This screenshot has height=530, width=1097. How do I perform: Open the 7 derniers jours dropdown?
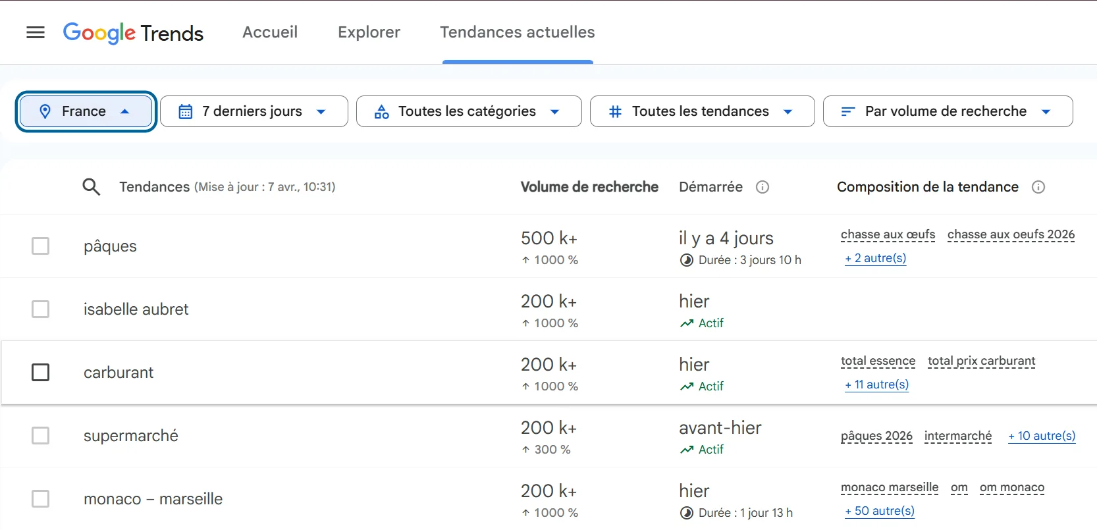click(x=254, y=111)
